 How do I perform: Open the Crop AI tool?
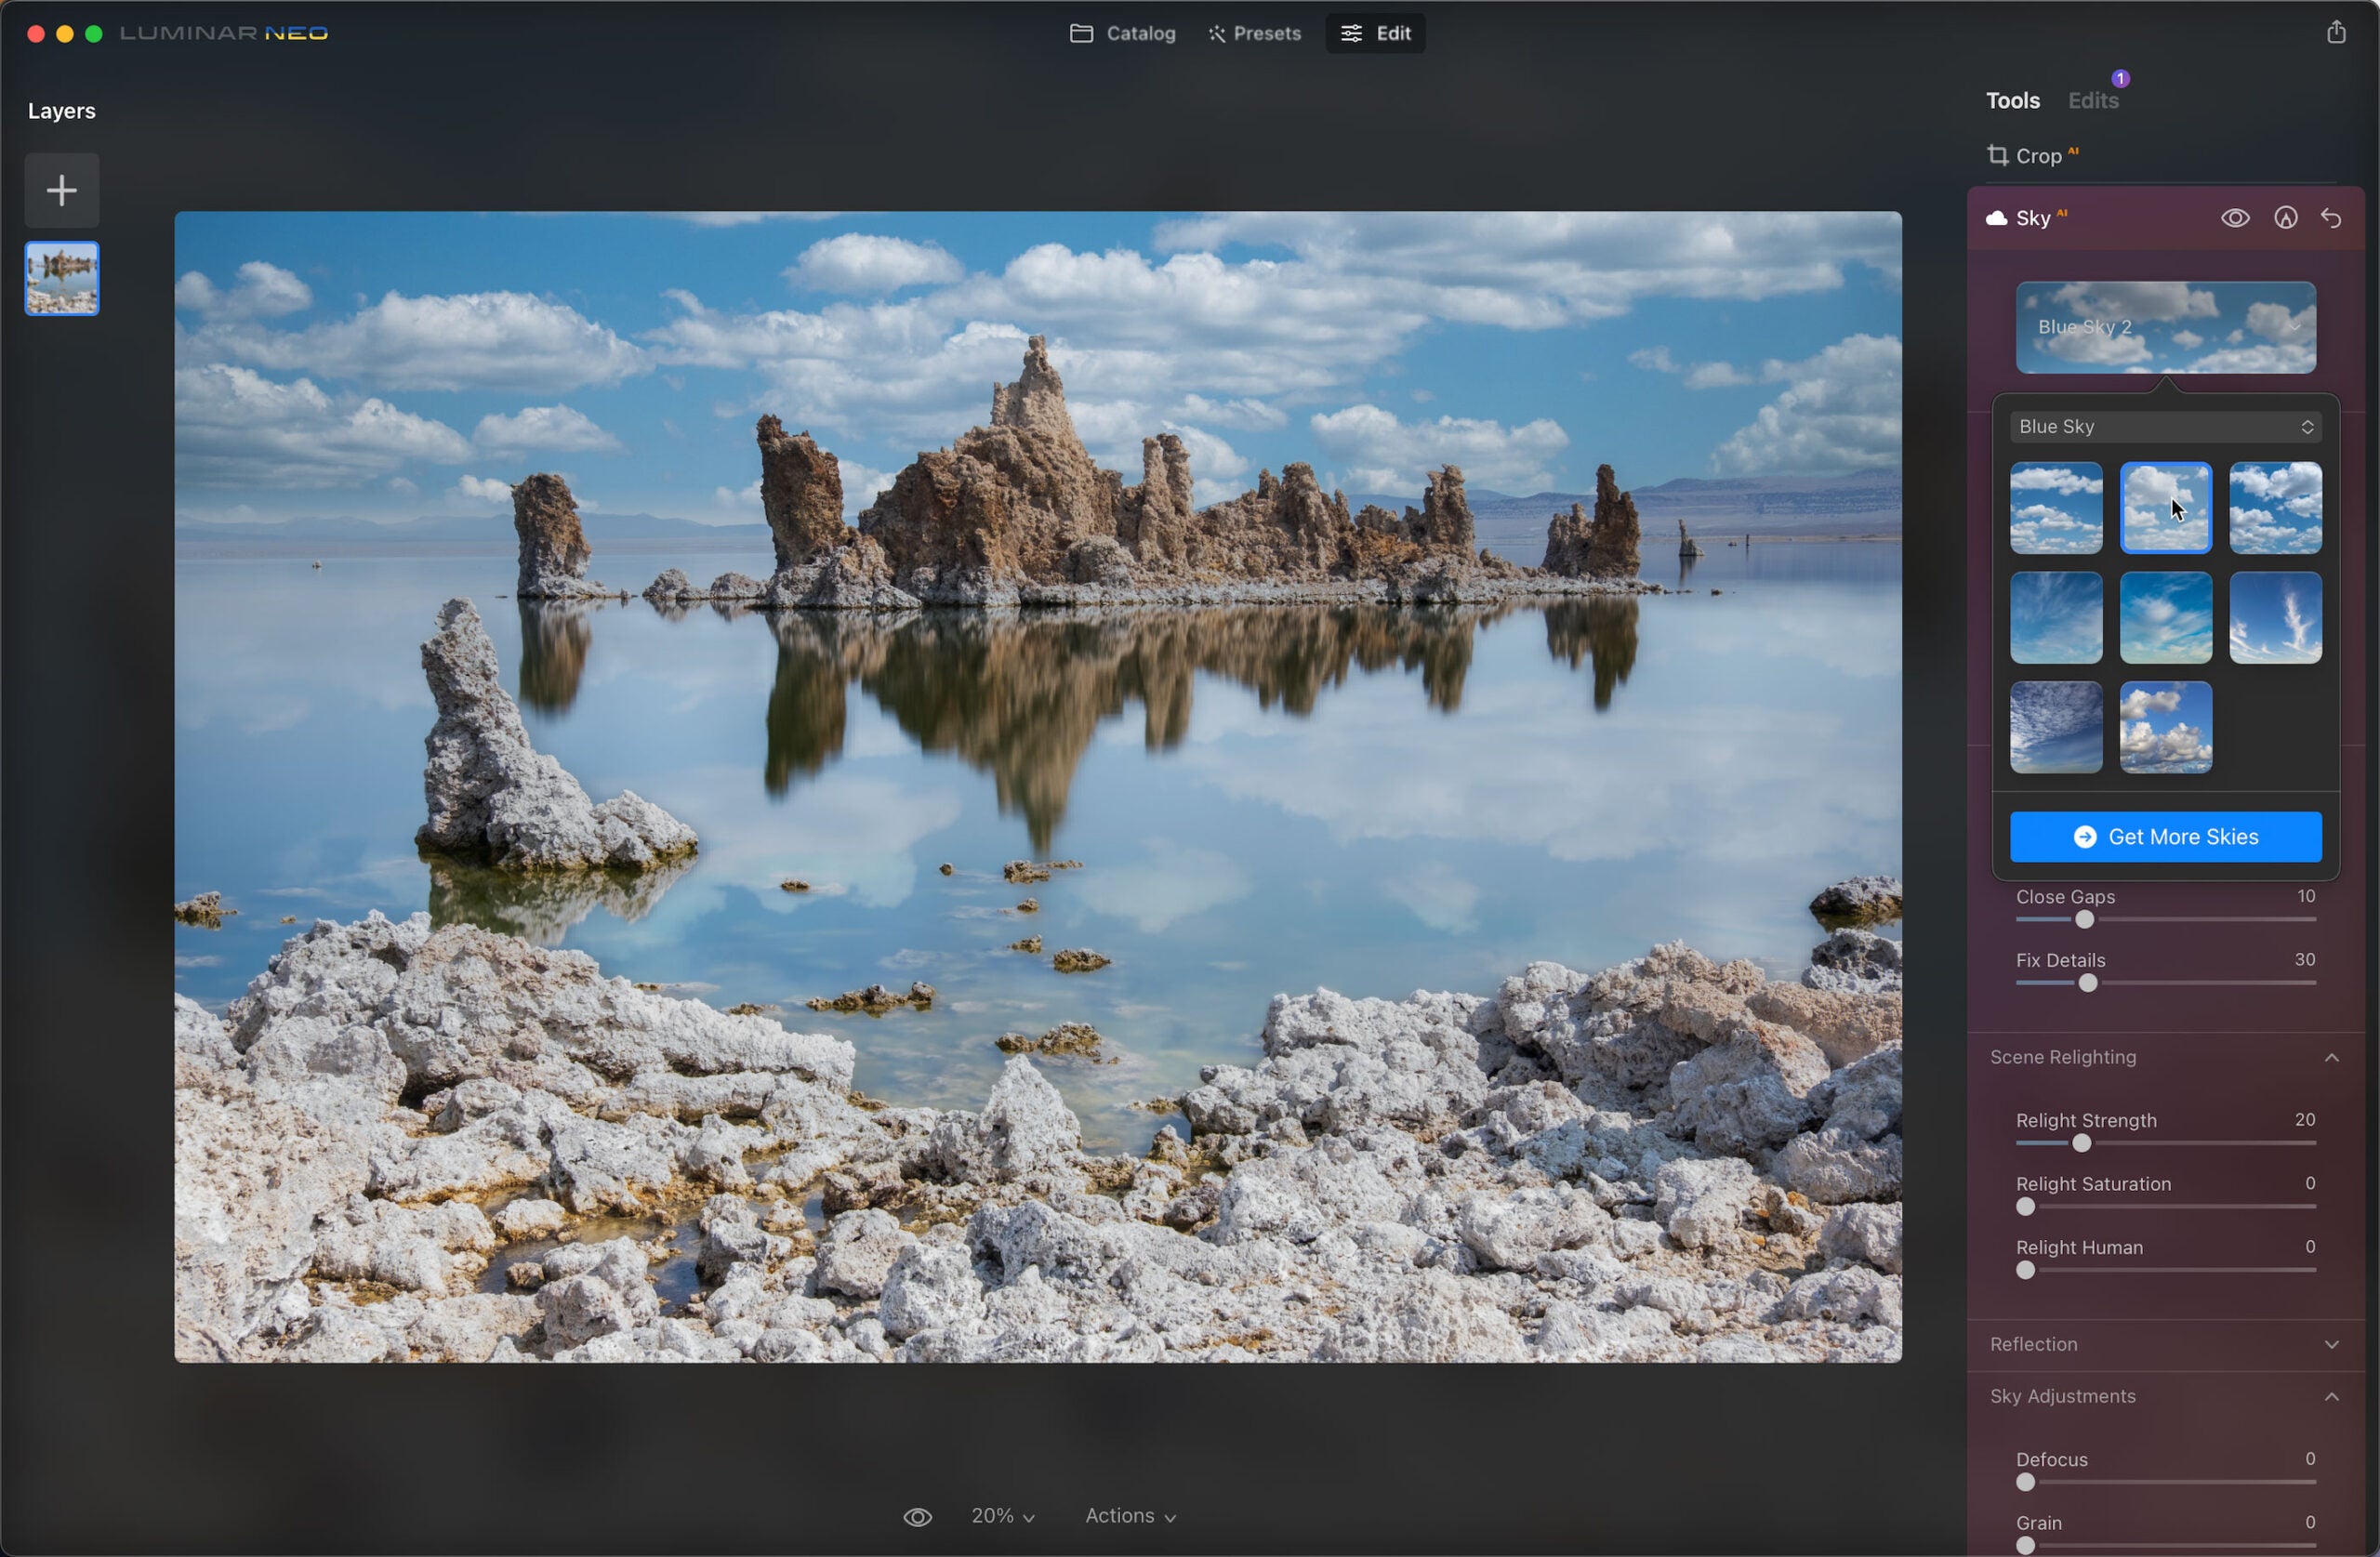click(2036, 156)
